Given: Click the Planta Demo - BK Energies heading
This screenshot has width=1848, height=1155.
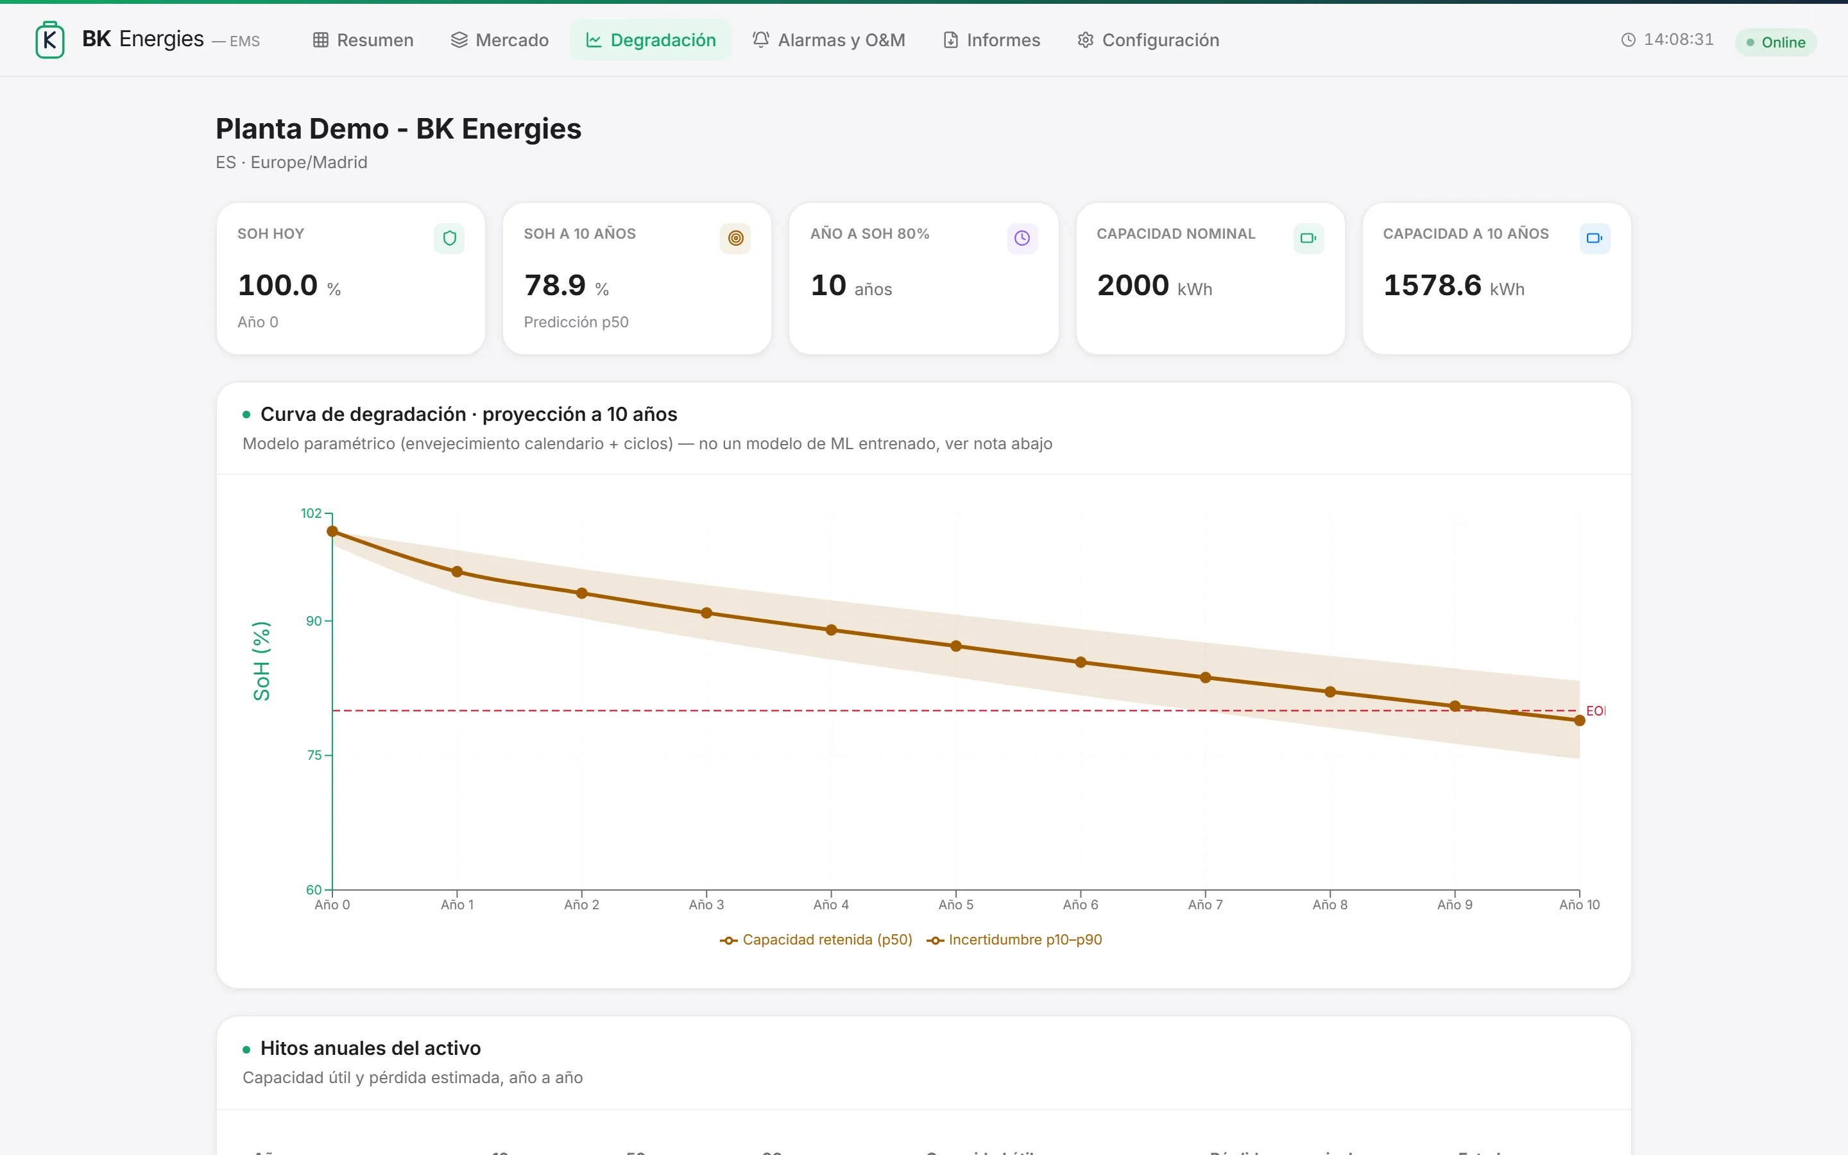Looking at the screenshot, I should tap(398, 129).
